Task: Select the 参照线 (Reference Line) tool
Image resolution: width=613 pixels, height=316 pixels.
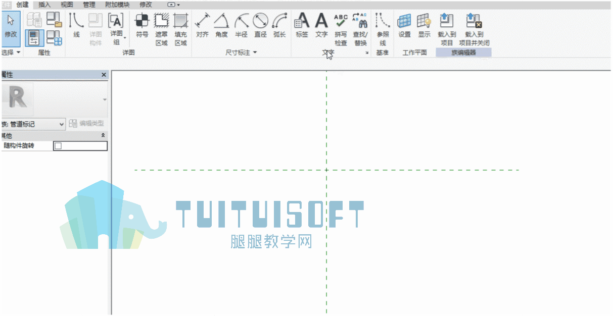Action: coord(383,30)
